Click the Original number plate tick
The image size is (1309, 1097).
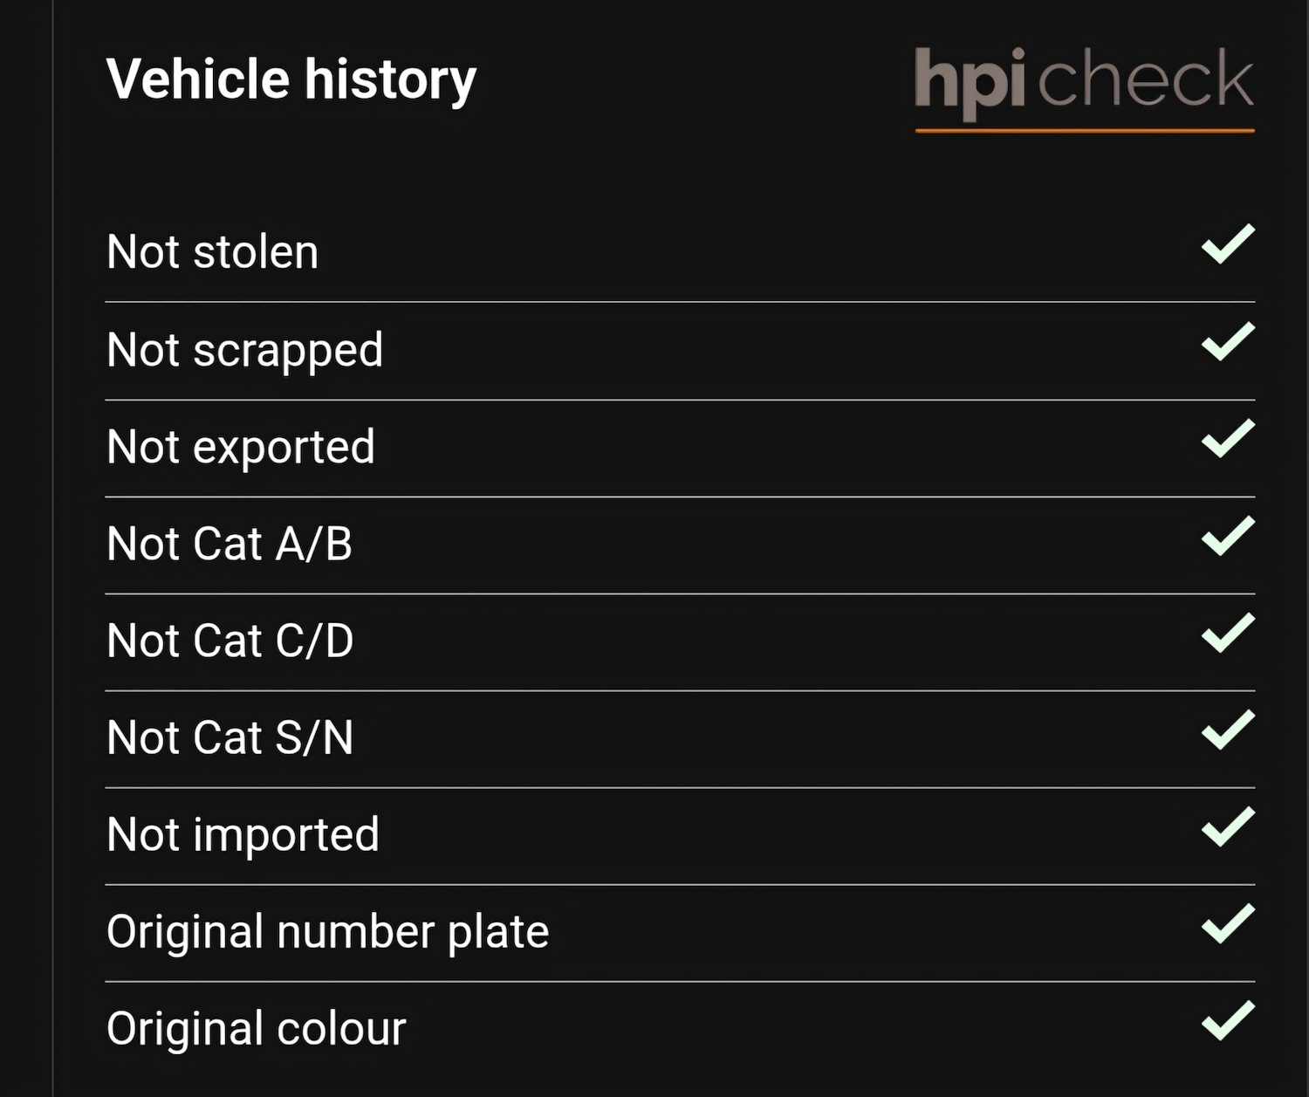click(1228, 924)
